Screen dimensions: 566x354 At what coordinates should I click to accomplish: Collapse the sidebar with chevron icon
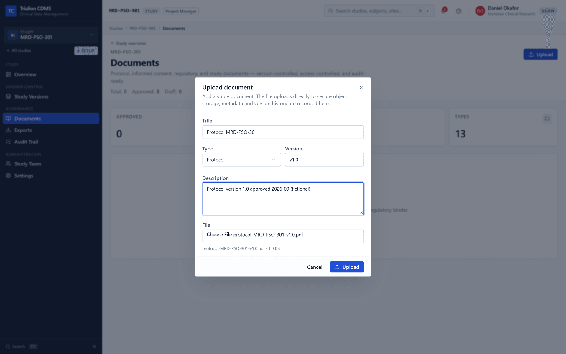(94, 346)
